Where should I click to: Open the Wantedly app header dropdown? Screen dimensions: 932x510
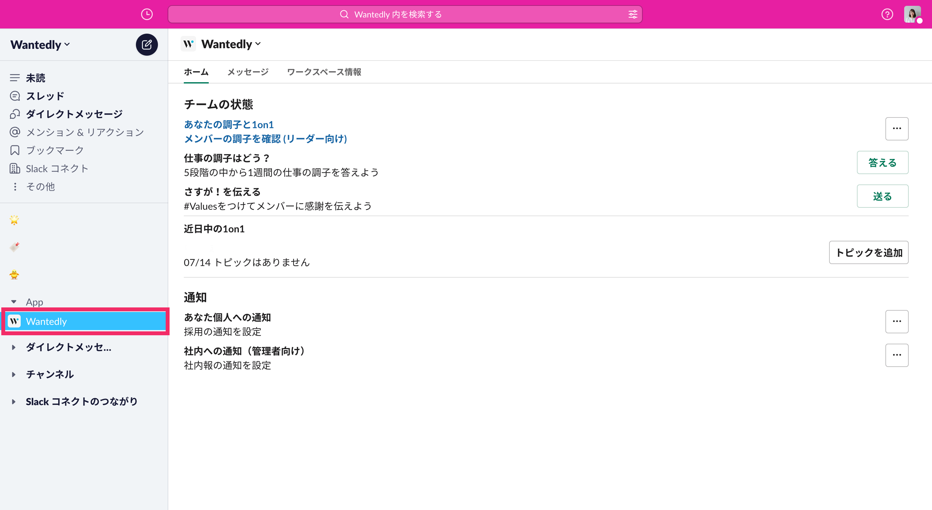231,44
